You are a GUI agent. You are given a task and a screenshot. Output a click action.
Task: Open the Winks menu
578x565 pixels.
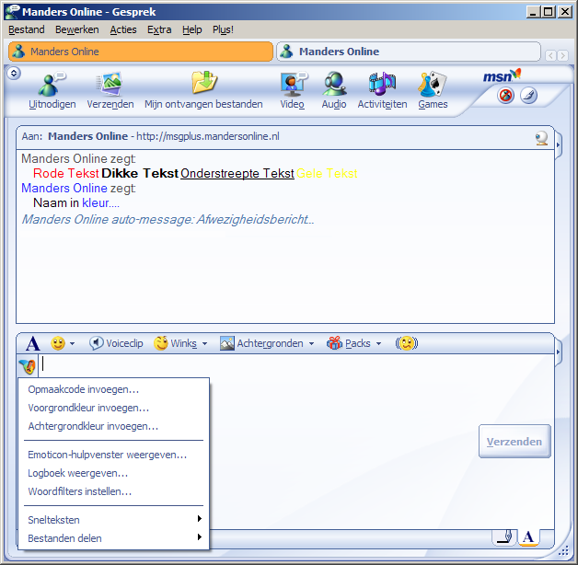pos(176,343)
